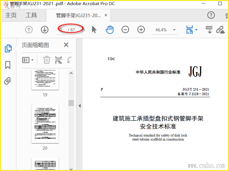The width and height of the screenshot is (229, 171).
Task: Select page 20 thumbnail
Action: click(45, 124)
